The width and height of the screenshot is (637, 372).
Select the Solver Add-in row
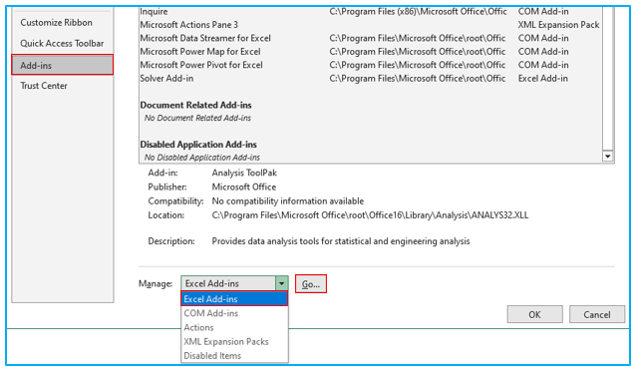pos(371,79)
